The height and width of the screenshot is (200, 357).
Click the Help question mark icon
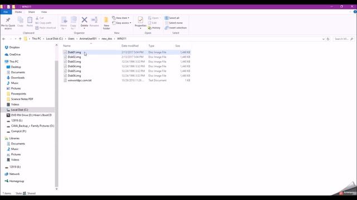(x=355, y=12)
